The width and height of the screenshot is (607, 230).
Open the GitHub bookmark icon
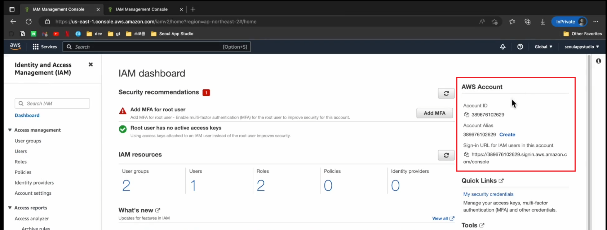point(12,34)
